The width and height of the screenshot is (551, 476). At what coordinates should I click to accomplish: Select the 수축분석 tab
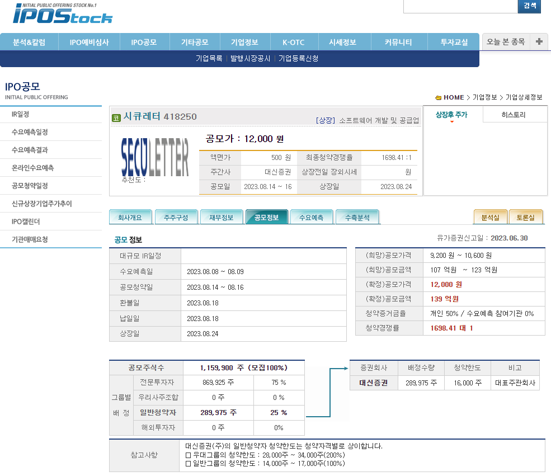pyautogui.click(x=357, y=217)
